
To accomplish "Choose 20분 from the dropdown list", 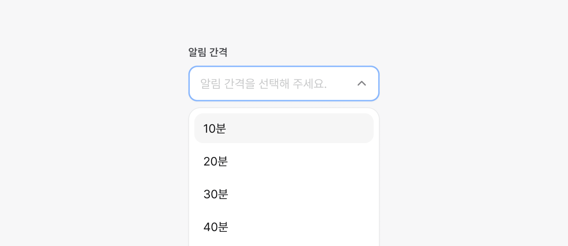I will point(284,161).
